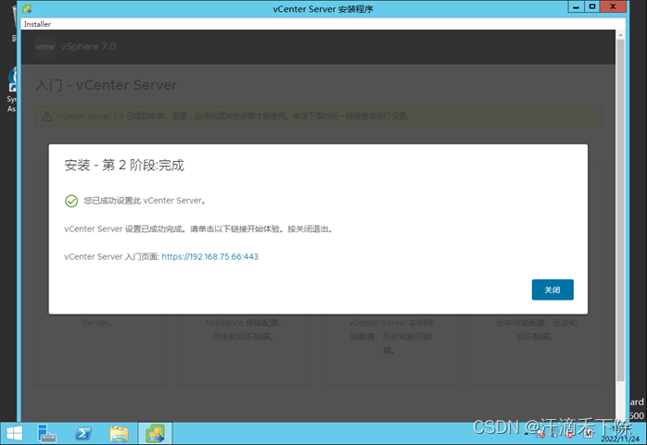The width and height of the screenshot is (647, 445).
Task: Open the https://192.168.75.66:443 link
Action: [209, 256]
